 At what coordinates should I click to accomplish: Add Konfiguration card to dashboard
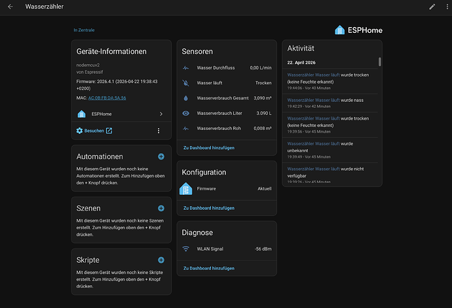[209, 208]
